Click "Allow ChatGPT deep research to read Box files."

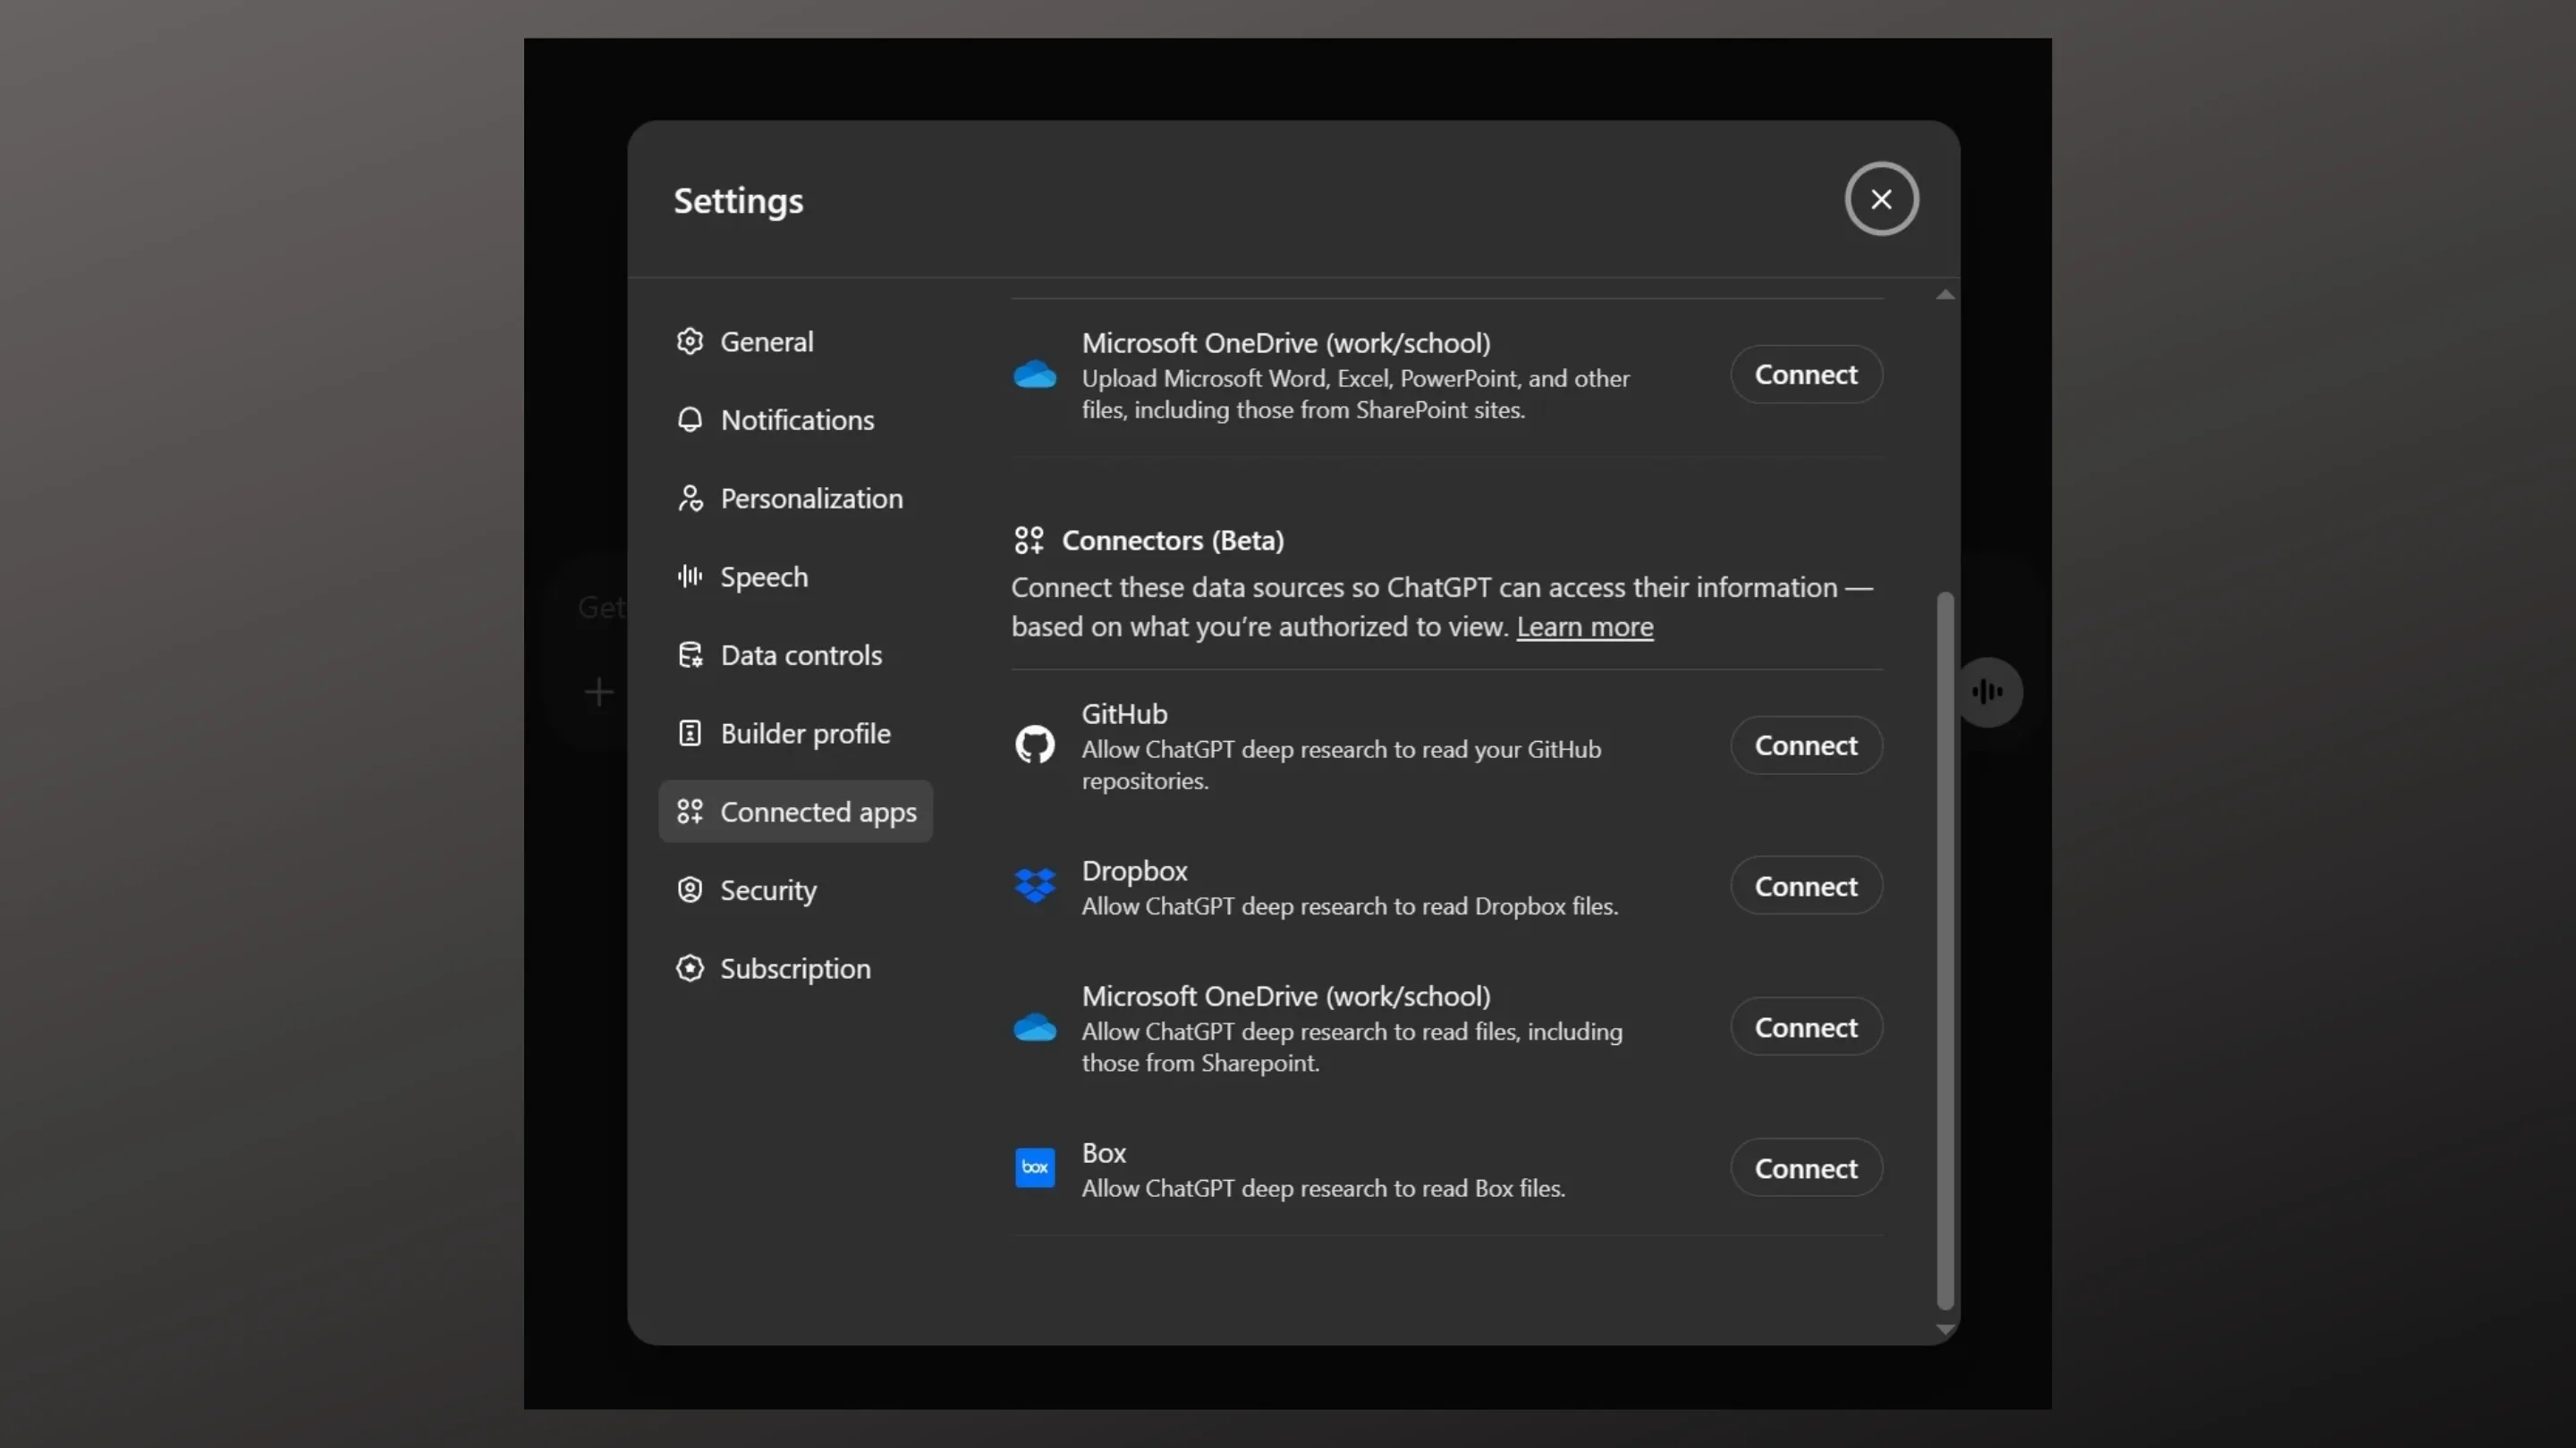click(x=1323, y=1189)
